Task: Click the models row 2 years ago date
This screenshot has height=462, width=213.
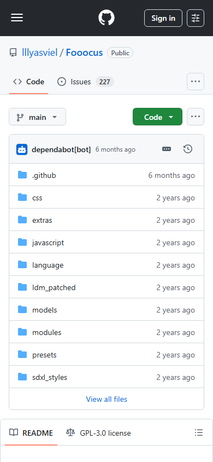Action: [x=175, y=310]
